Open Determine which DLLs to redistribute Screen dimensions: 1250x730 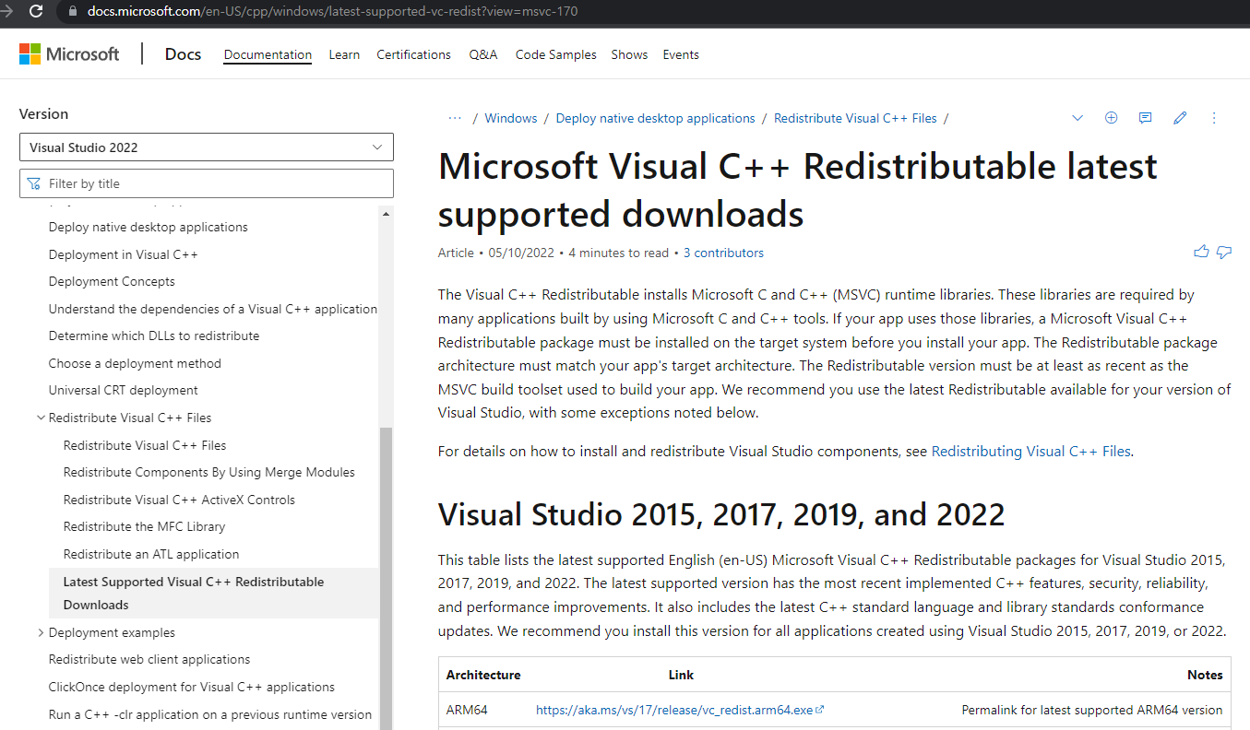pyautogui.click(x=154, y=336)
